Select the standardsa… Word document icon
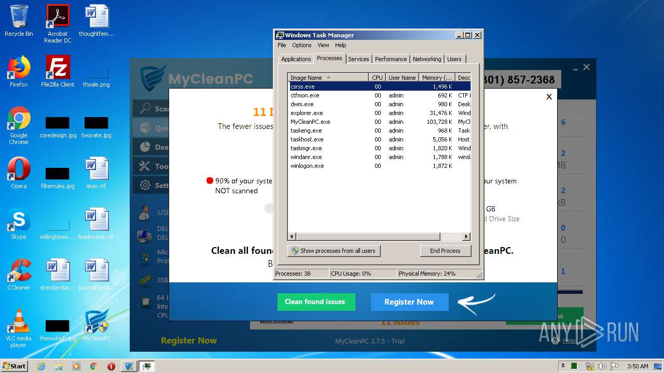Image resolution: width=664 pixels, height=373 pixels. point(58,275)
